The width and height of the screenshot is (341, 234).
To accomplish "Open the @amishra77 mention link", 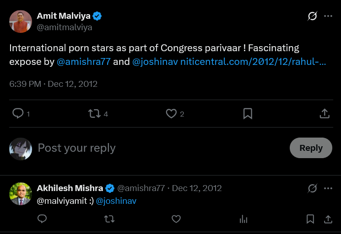I will pos(84,62).
